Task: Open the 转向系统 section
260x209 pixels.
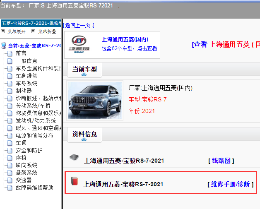Action: (x=26, y=165)
